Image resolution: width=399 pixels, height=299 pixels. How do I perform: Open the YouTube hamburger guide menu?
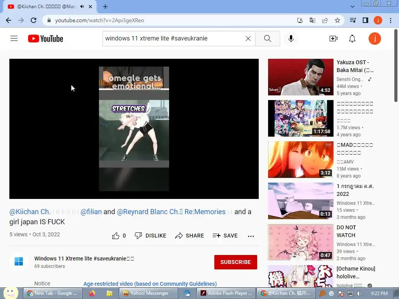(x=14, y=39)
